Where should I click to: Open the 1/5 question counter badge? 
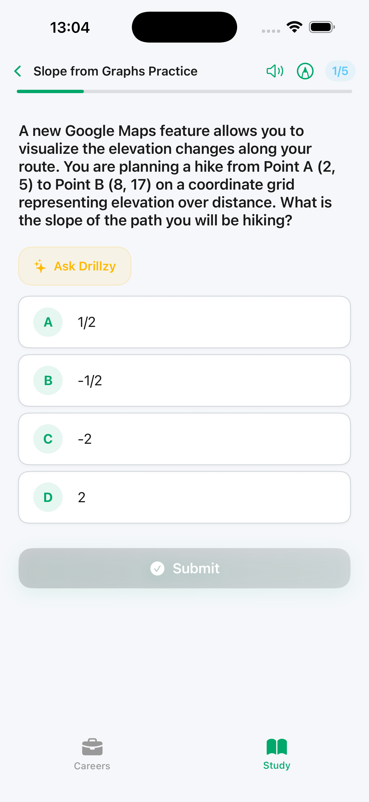pos(340,71)
